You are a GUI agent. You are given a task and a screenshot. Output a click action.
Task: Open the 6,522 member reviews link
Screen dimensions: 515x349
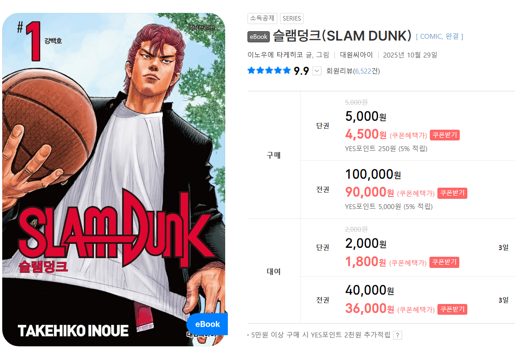click(363, 71)
